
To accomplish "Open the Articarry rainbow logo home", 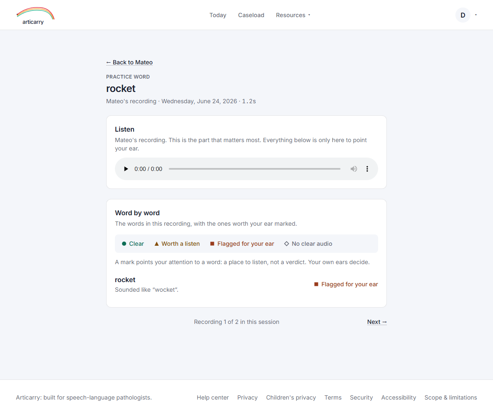I will tap(35, 15).
